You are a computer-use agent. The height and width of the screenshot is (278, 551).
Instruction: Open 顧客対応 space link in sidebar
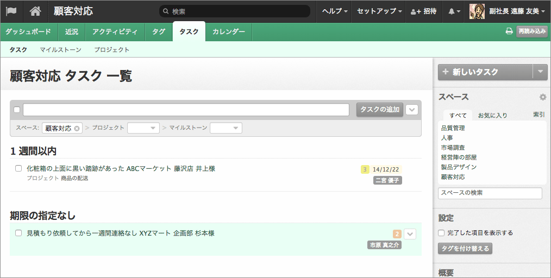pos(453,177)
